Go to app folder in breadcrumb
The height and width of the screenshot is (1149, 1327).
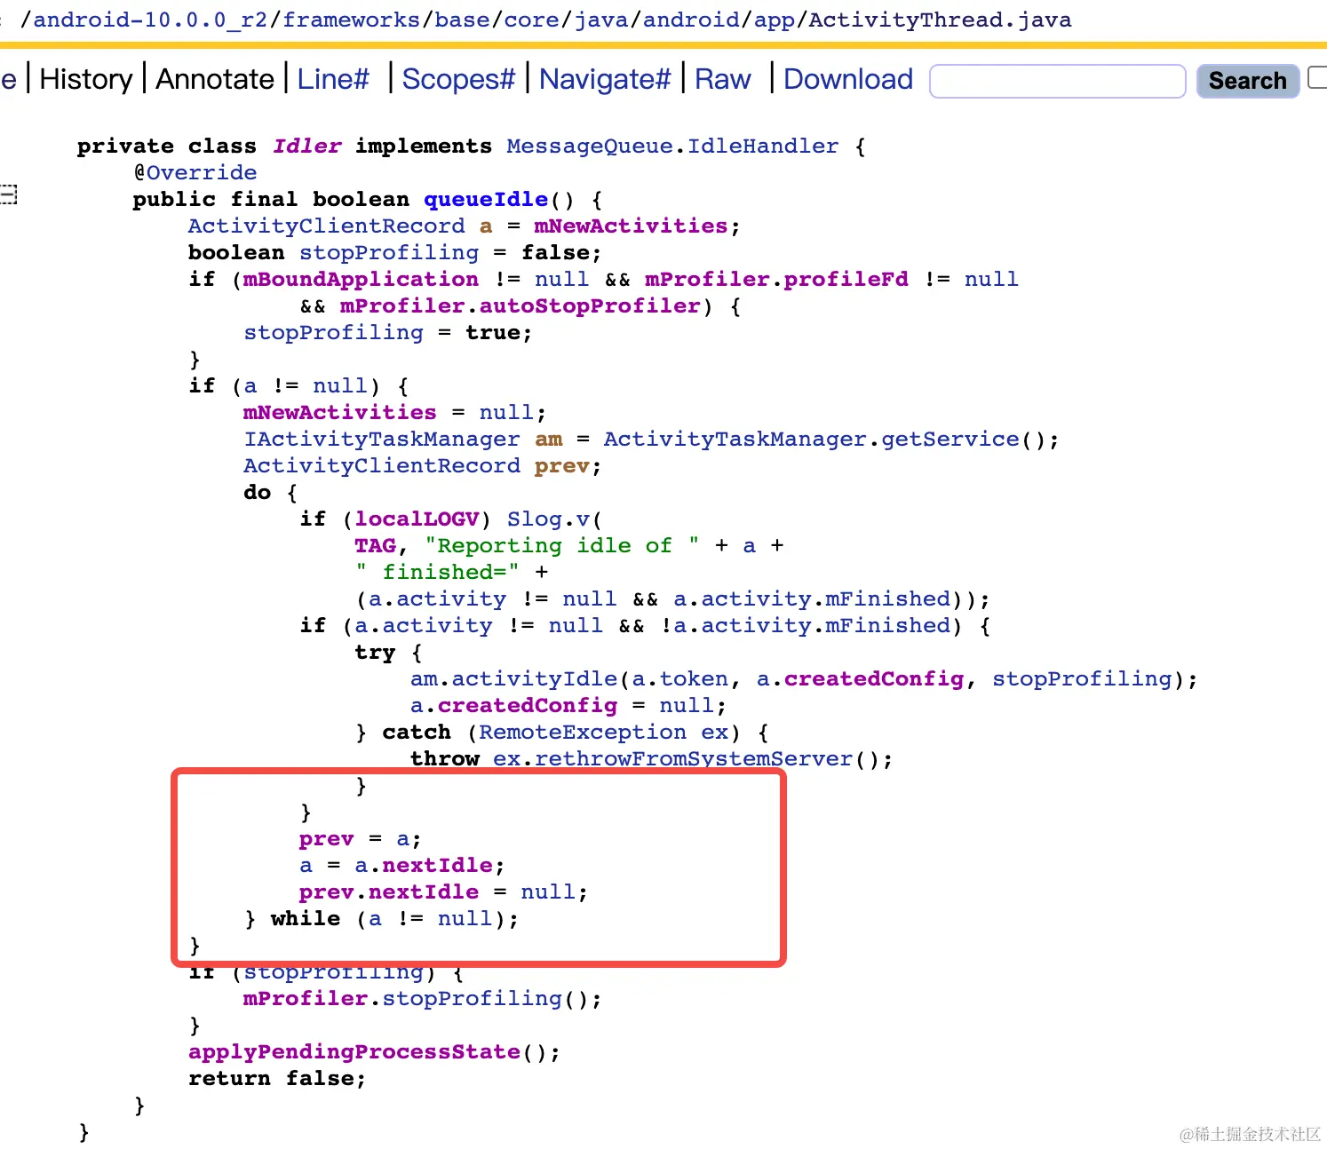click(774, 20)
